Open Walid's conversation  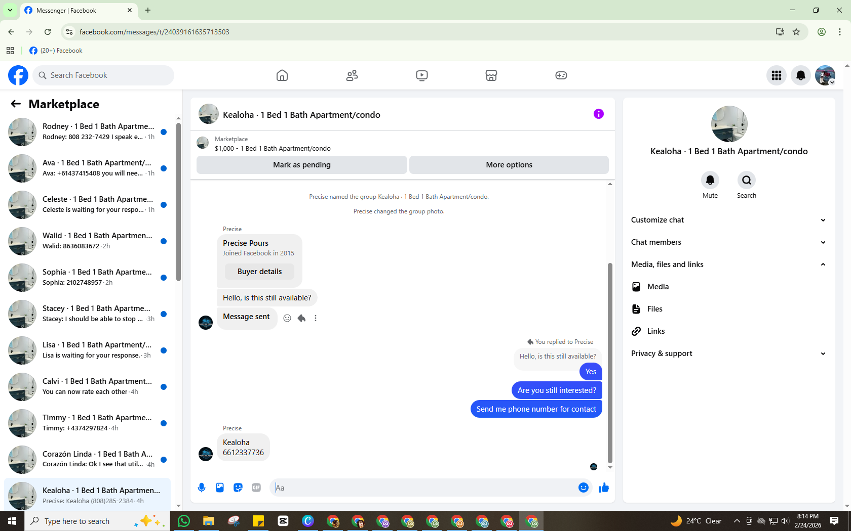click(87, 241)
